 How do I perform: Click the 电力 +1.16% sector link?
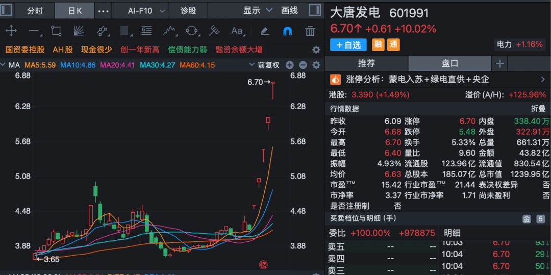pos(520,44)
